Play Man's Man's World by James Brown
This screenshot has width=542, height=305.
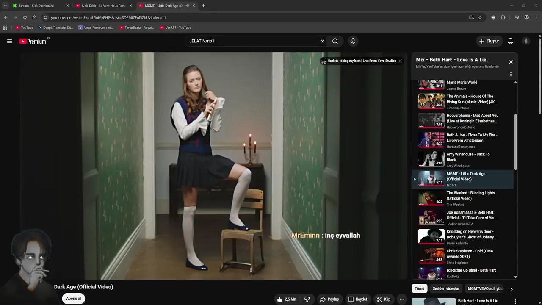pos(462,84)
